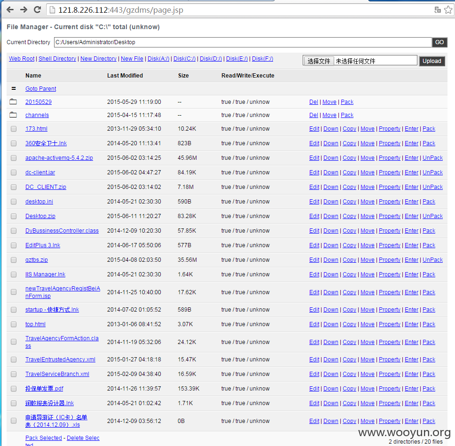Check the box for apache-activemq-5.4.2.zip
This screenshot has width=455, height=446.
pos(14,158)
